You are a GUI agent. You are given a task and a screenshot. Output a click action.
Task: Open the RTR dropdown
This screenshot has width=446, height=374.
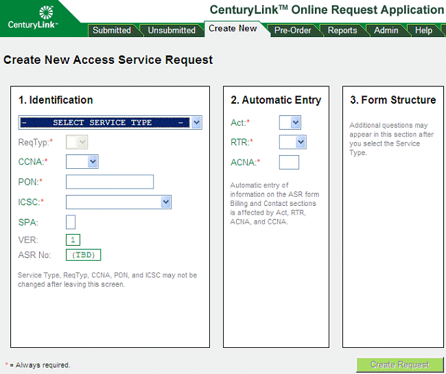click(292, 142)
